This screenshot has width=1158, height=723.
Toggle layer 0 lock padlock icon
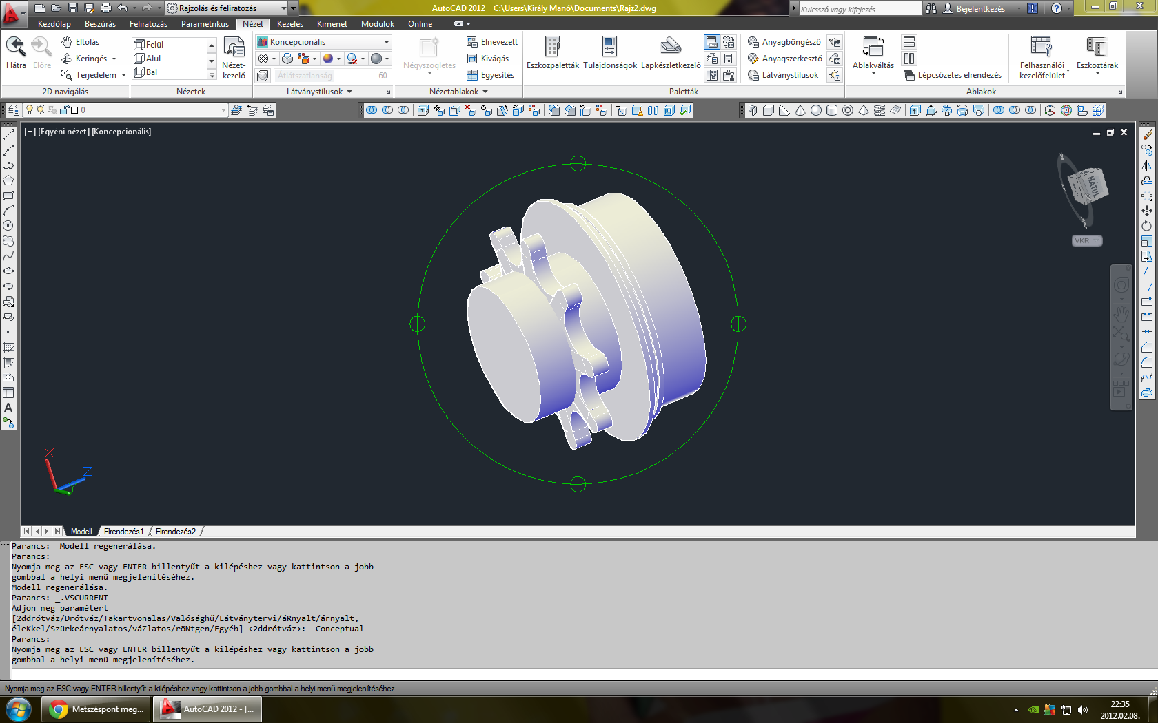point(64,110)
